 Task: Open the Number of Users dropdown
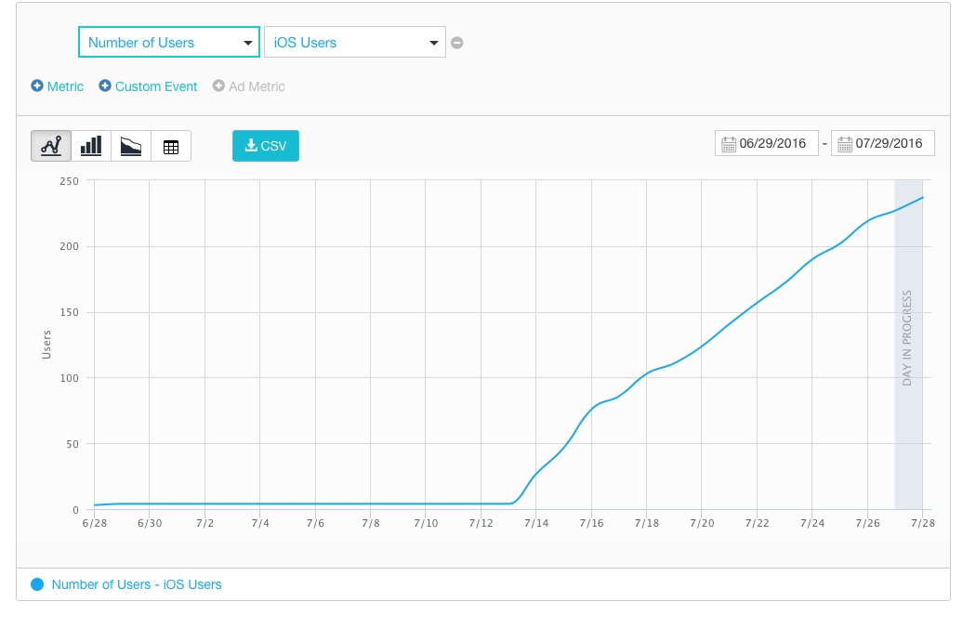(x=168, y=43)
